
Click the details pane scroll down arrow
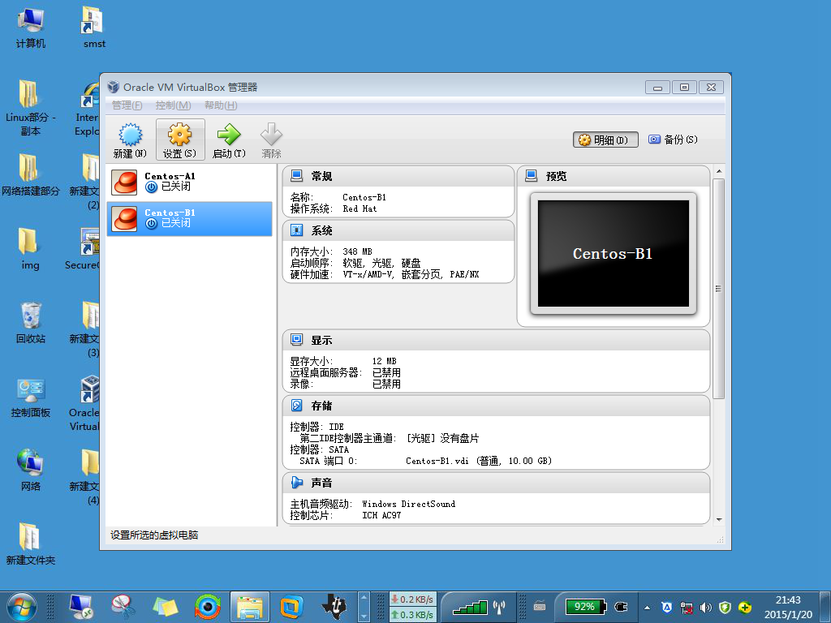[x=719, y=520]
